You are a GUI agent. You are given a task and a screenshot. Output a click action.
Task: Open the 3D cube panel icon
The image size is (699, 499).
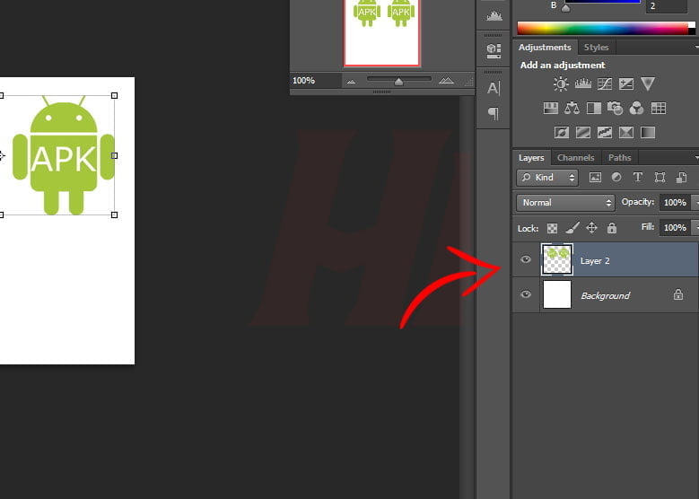[494, 50]
